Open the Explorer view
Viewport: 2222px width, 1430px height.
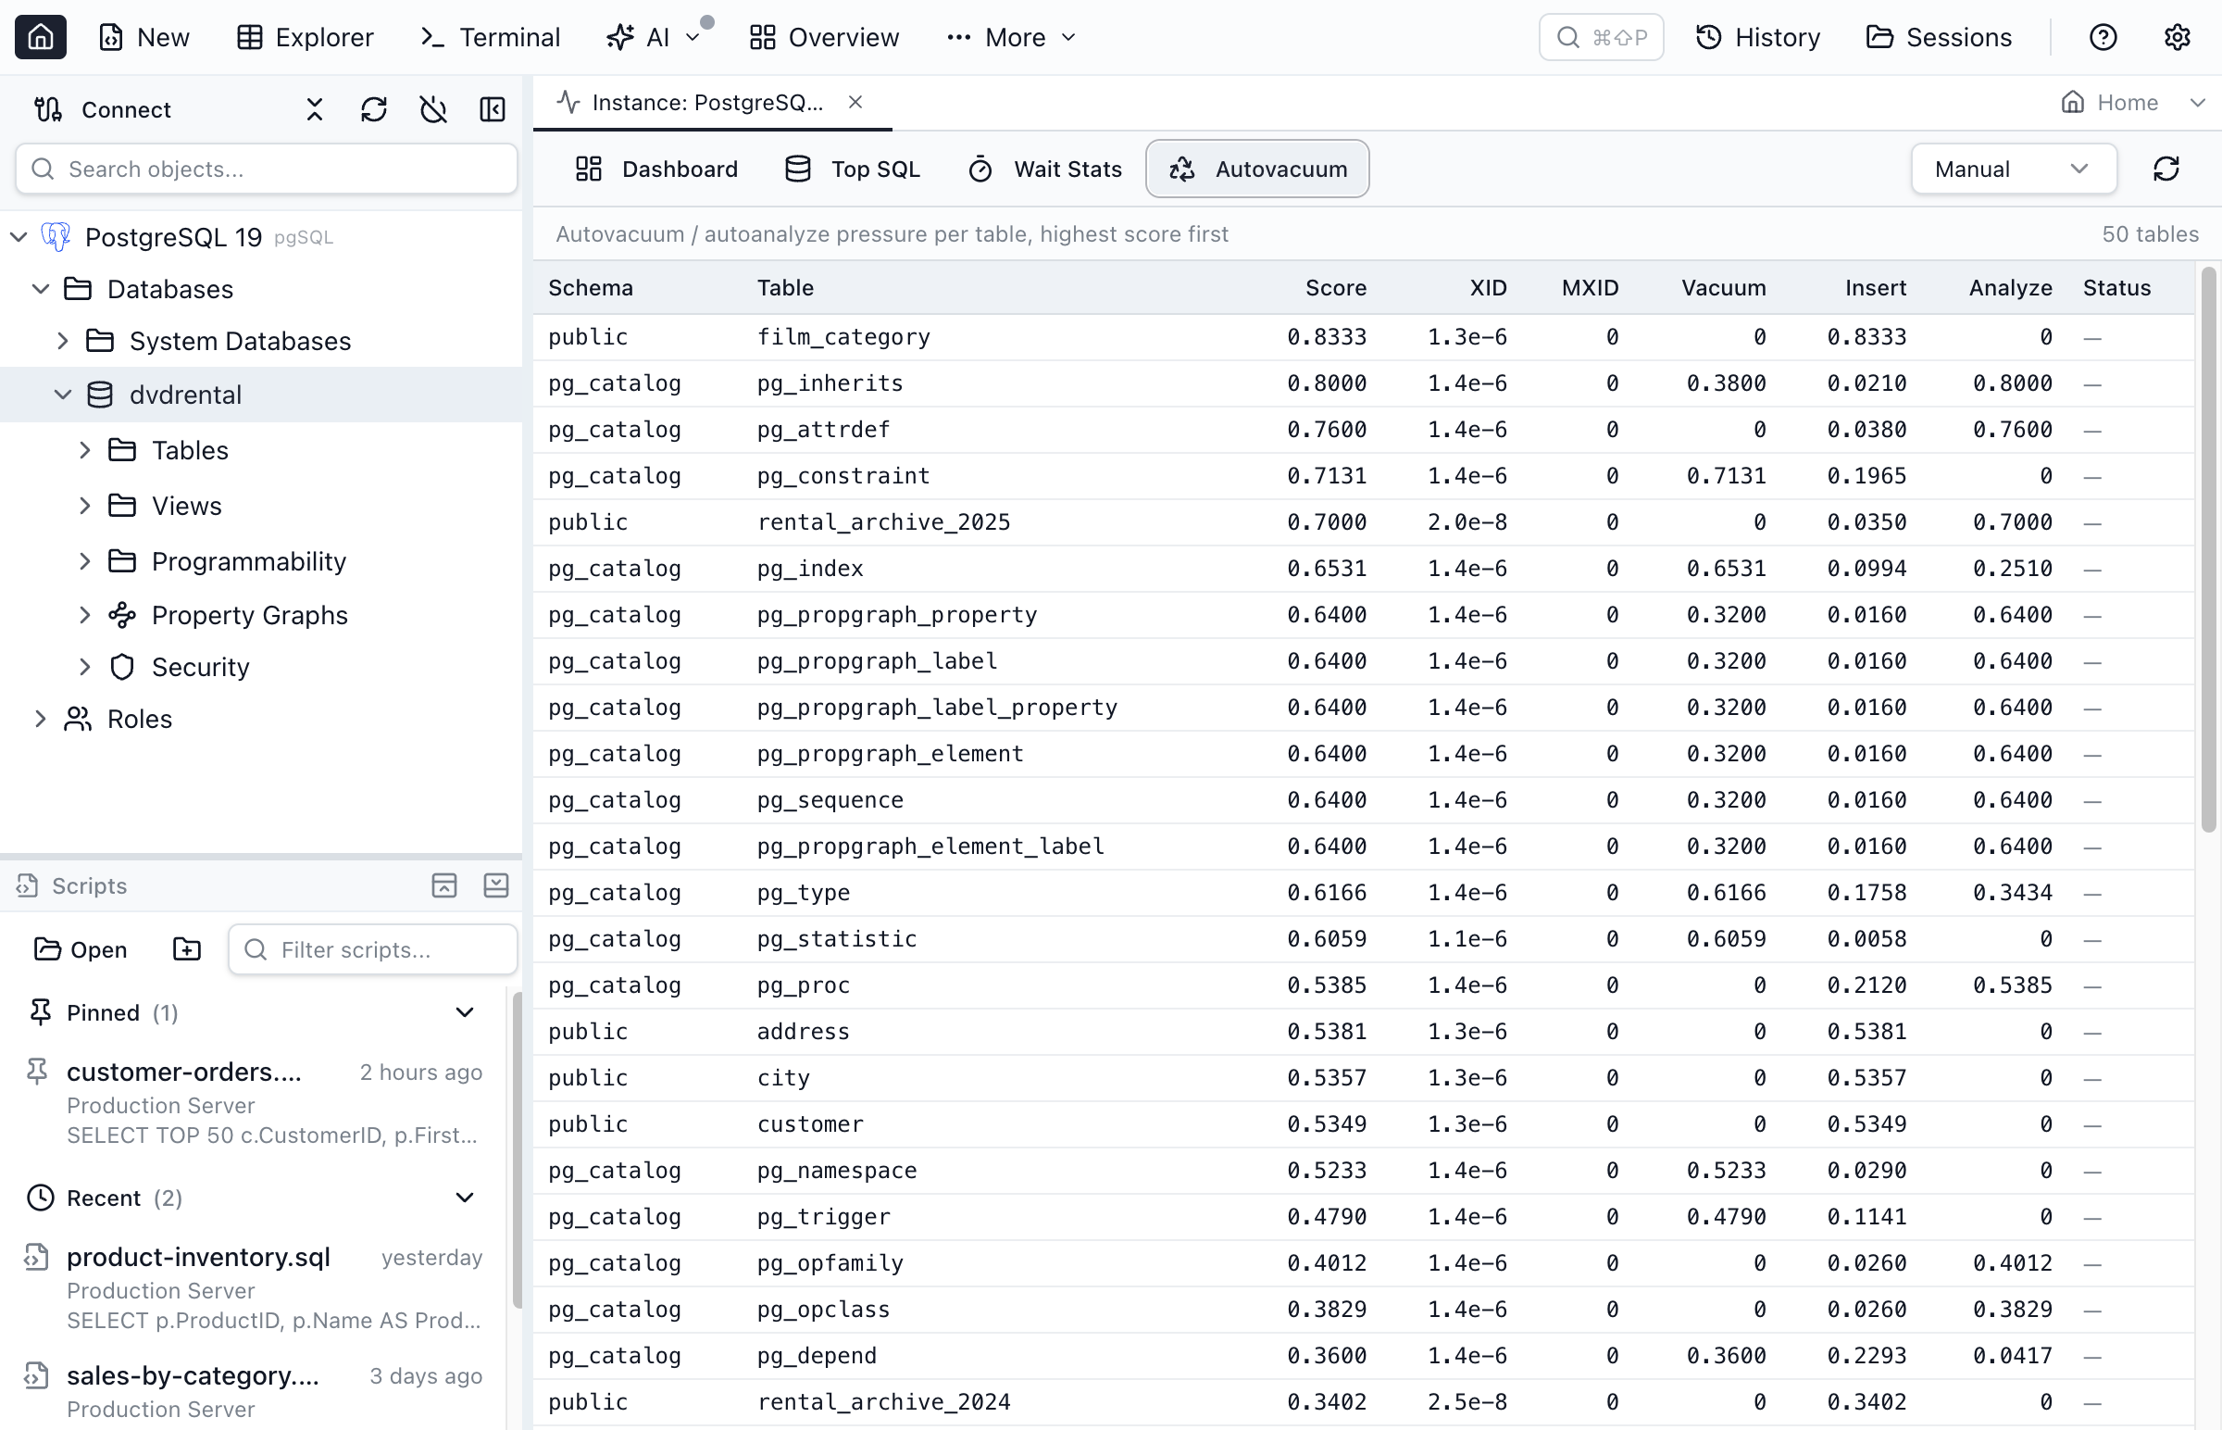click(x=305, y=37)
